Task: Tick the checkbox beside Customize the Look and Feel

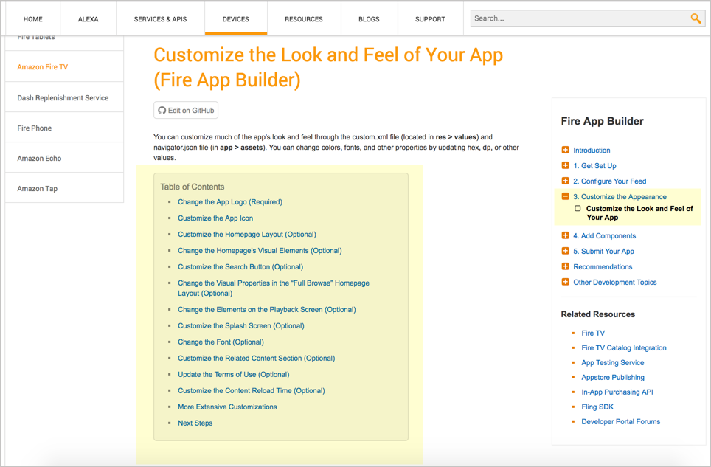Action: (x=578, y=209)
